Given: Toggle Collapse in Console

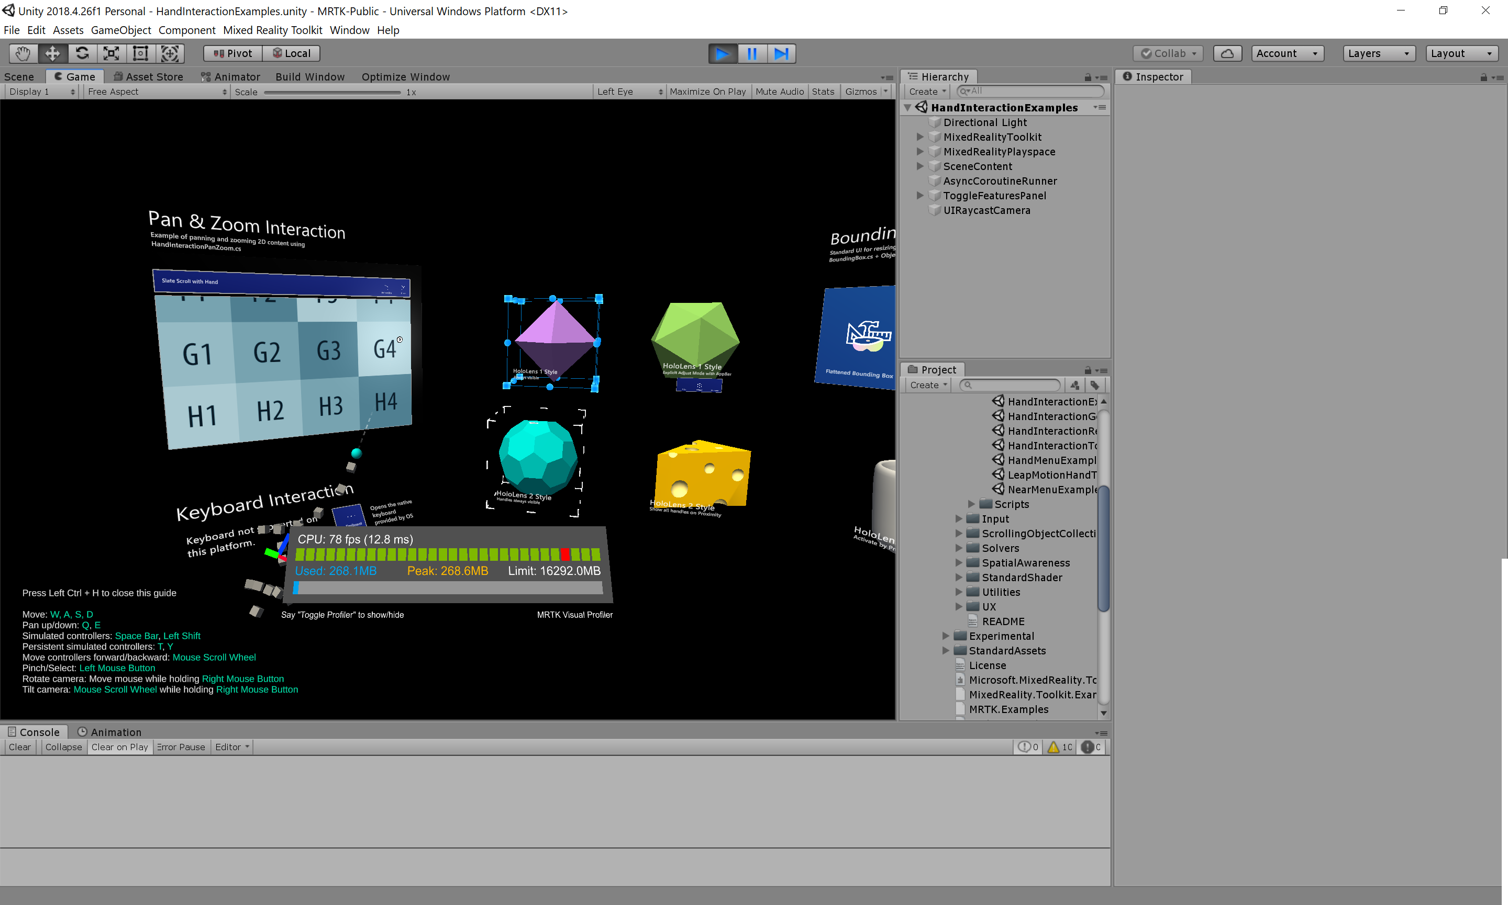Looking at the screenshot, I should (x=63, y=746).
